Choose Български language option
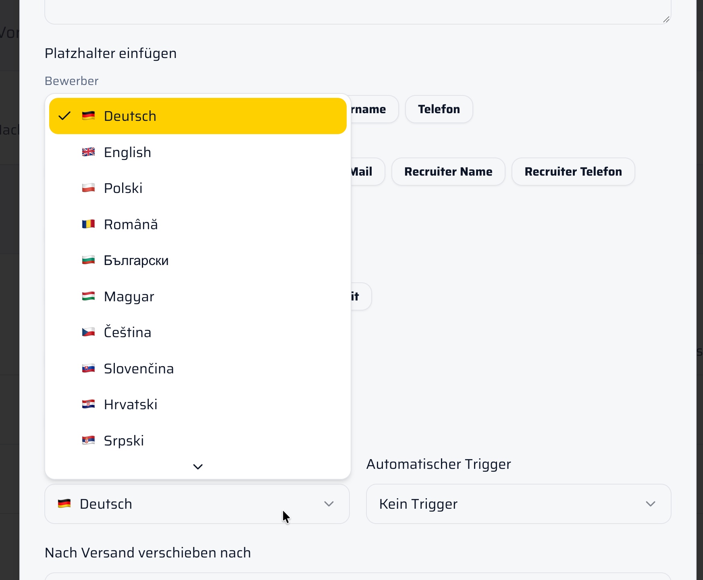This screenshot has width=703, height=580. [x=198, y=260]
